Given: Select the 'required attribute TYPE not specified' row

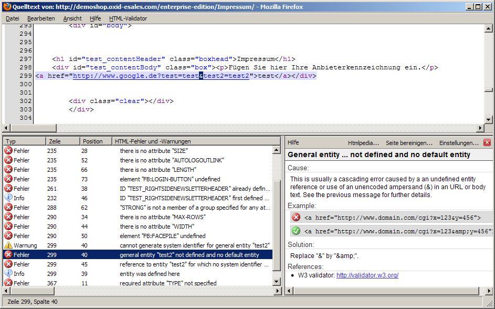Looking at the screenshot, I should [x=168, y=283].
